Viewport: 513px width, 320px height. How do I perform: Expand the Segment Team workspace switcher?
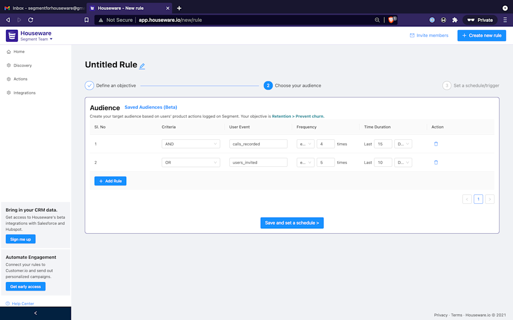click(36, 39)
